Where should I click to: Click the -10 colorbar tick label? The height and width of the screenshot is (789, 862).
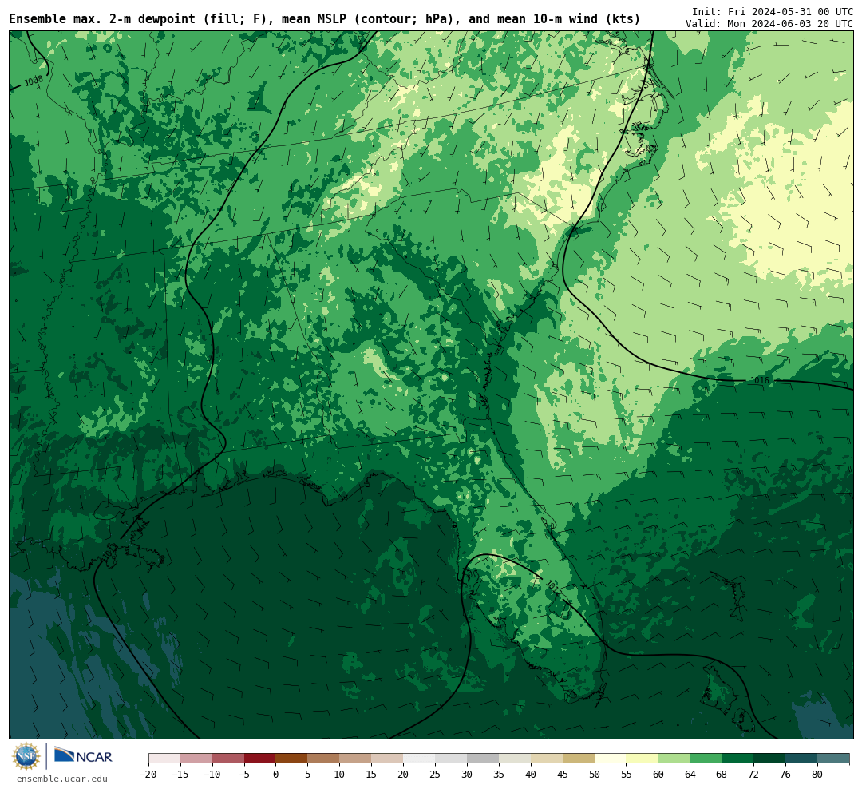[212, 775]
